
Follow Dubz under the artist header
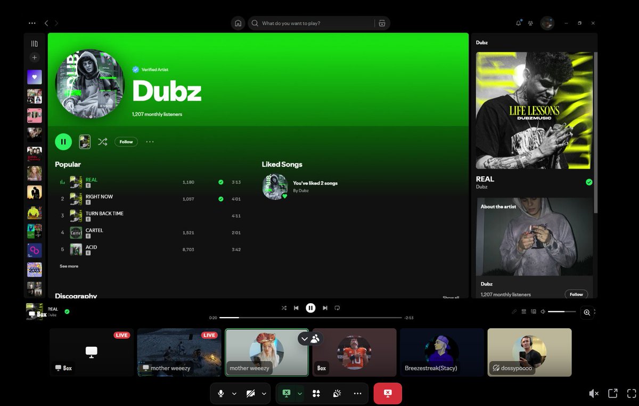click(x=126, y=142)
